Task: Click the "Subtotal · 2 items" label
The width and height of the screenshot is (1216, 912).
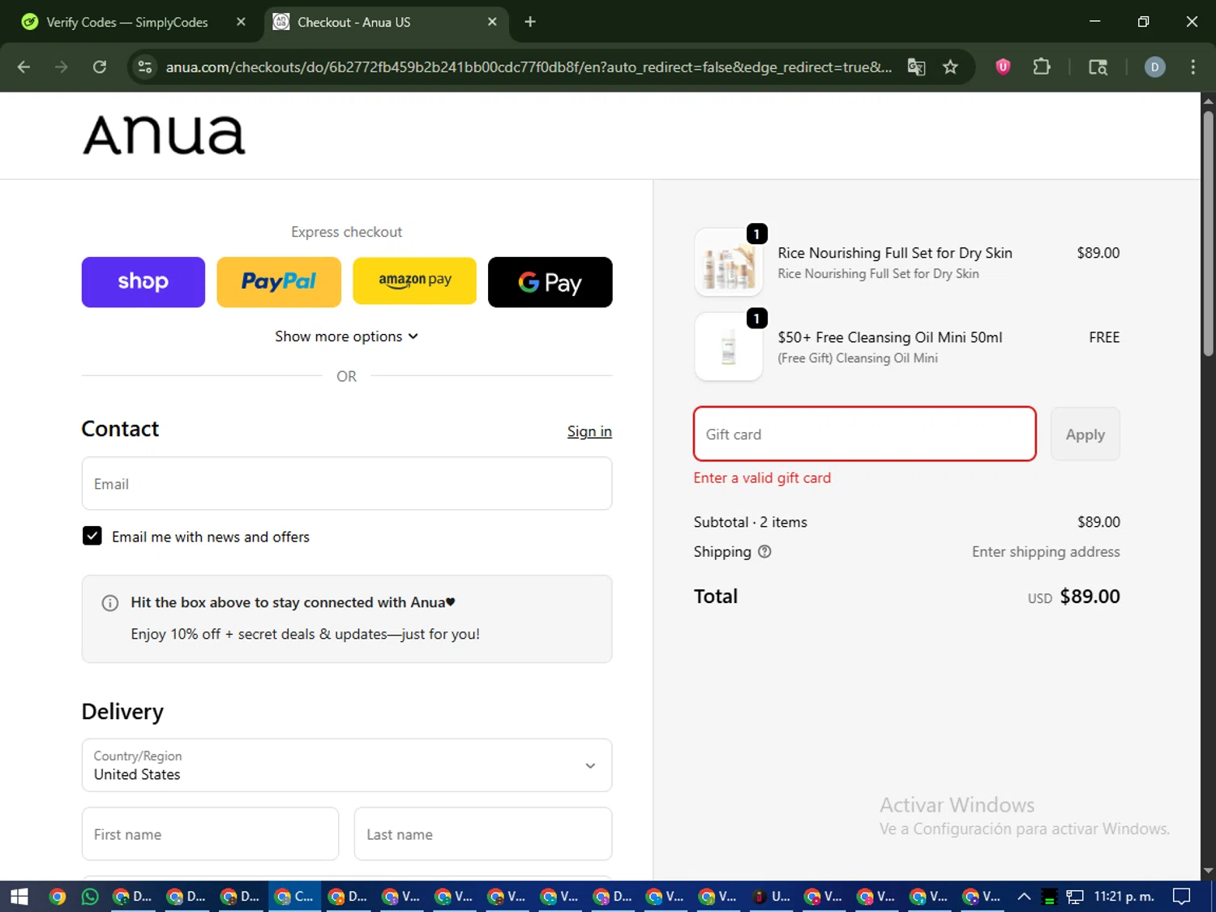Action: pyautogui.click(x=751, y=522)
